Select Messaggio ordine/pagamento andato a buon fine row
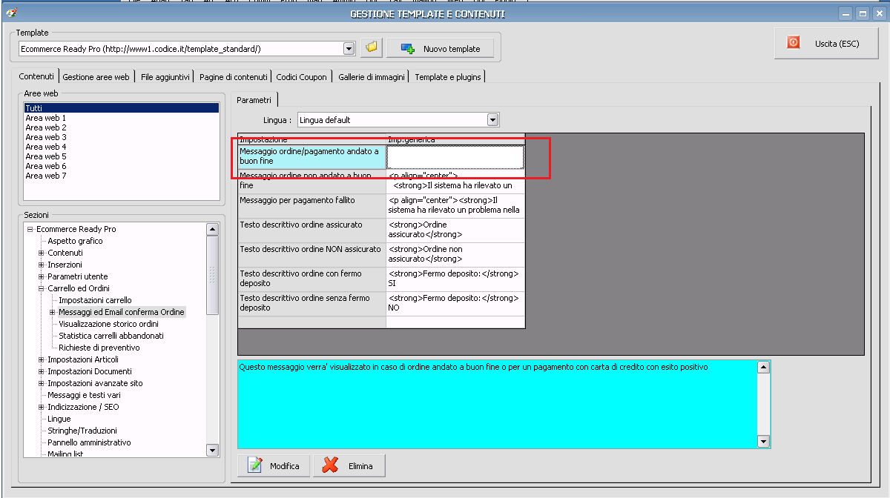 click(x=311, y=157)
